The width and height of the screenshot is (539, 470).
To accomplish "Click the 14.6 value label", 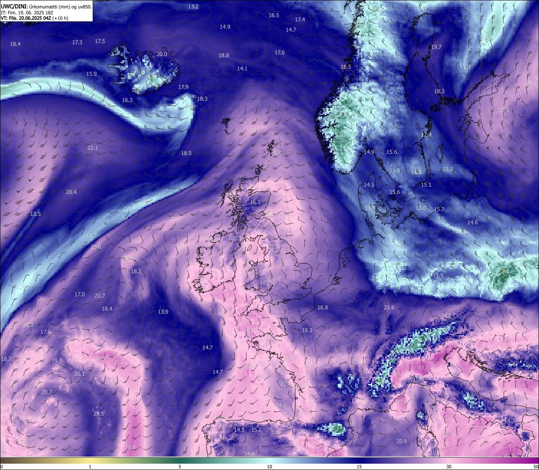I will (x=472, y=223).
